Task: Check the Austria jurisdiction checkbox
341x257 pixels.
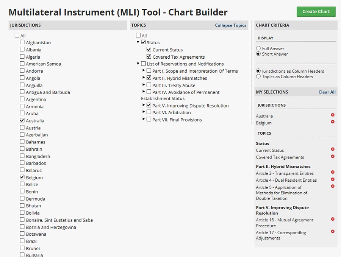Action: pyautogui.click(x=22, y=128)
